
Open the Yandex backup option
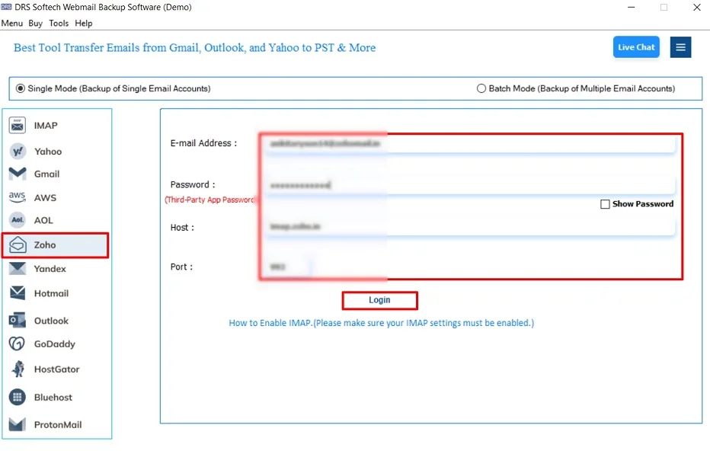coord(48,268)
